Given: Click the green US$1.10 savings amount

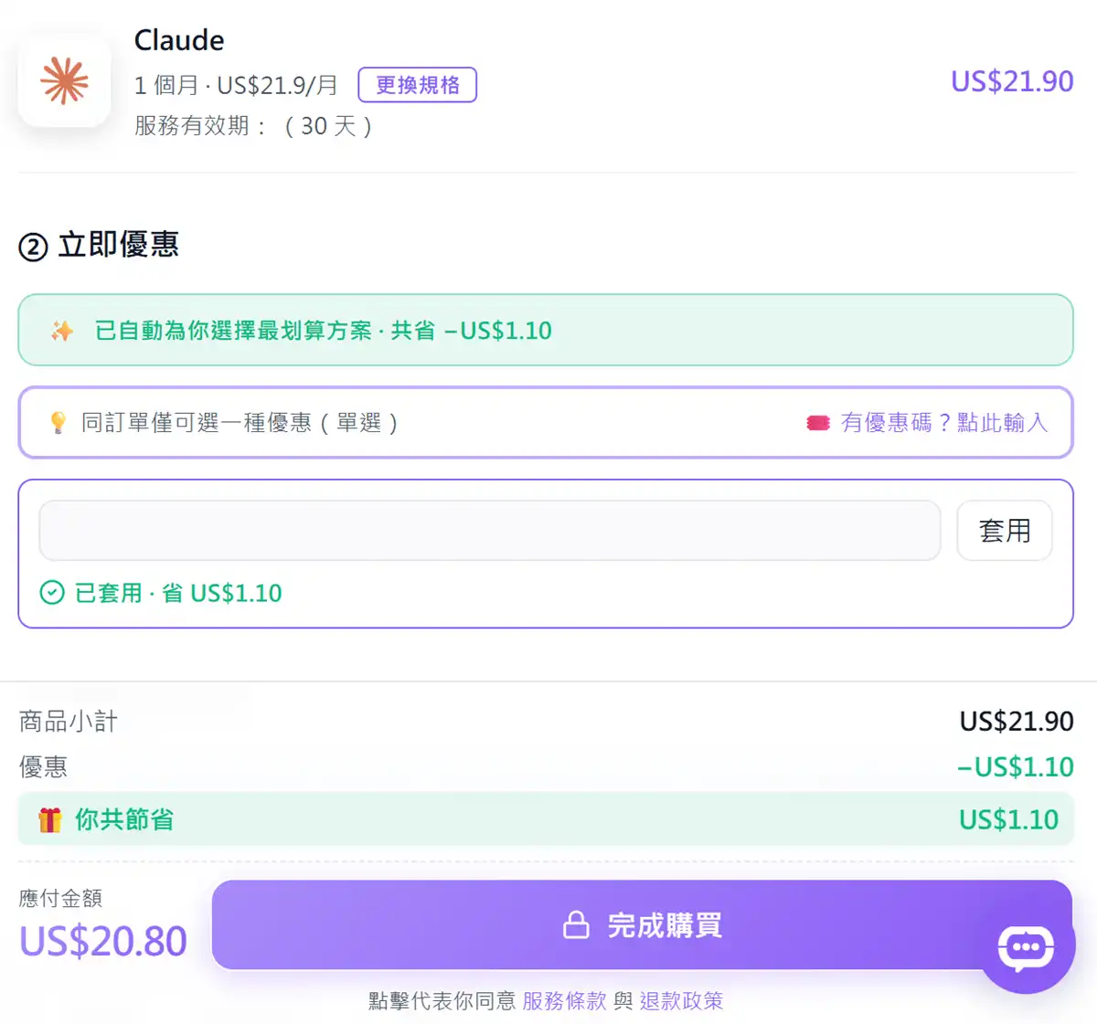Looking at the screenshot, I should pos(1008,819).
